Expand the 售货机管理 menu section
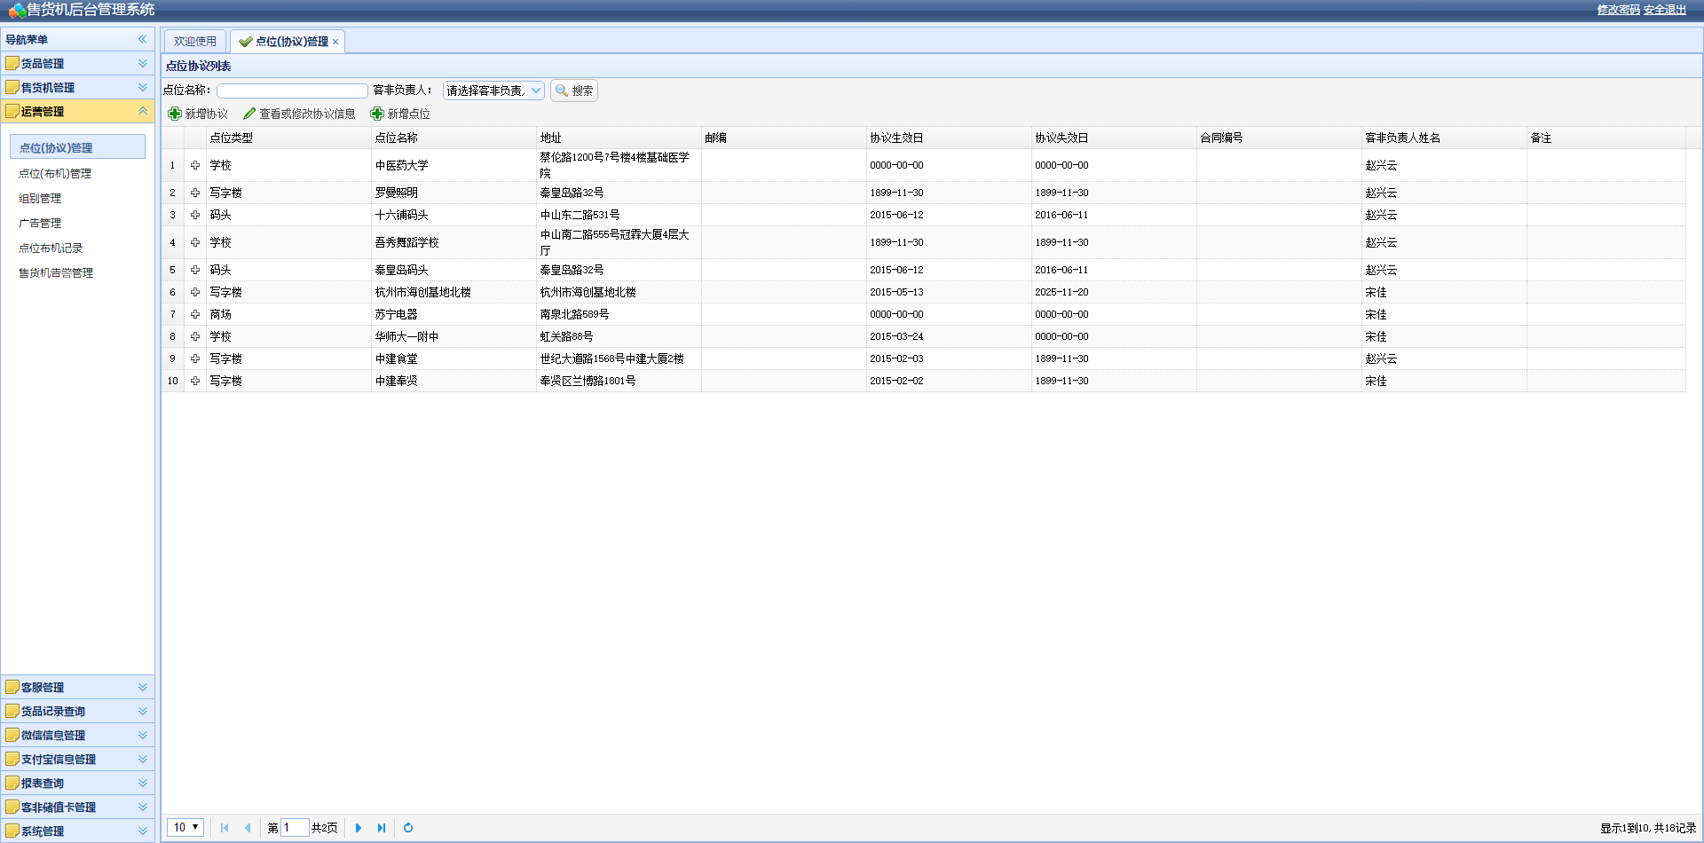The width and height of the screenshot is (1704, 843). coord(77,87)
